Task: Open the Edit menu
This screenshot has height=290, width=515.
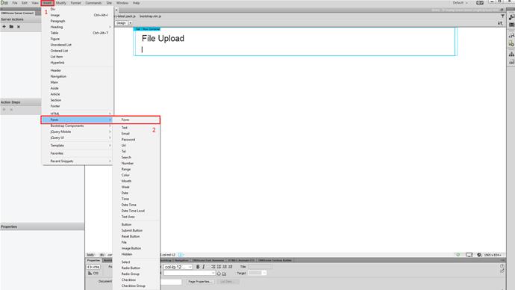Action: pos(25,3)
